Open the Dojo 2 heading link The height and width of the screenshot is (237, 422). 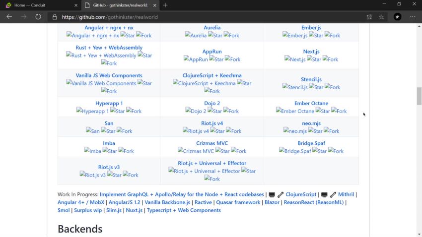212,103
